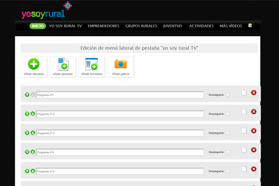The image size is (279, 186).
Task: Open YO SOY RURAL TV menu
Action: click(66, 26)
